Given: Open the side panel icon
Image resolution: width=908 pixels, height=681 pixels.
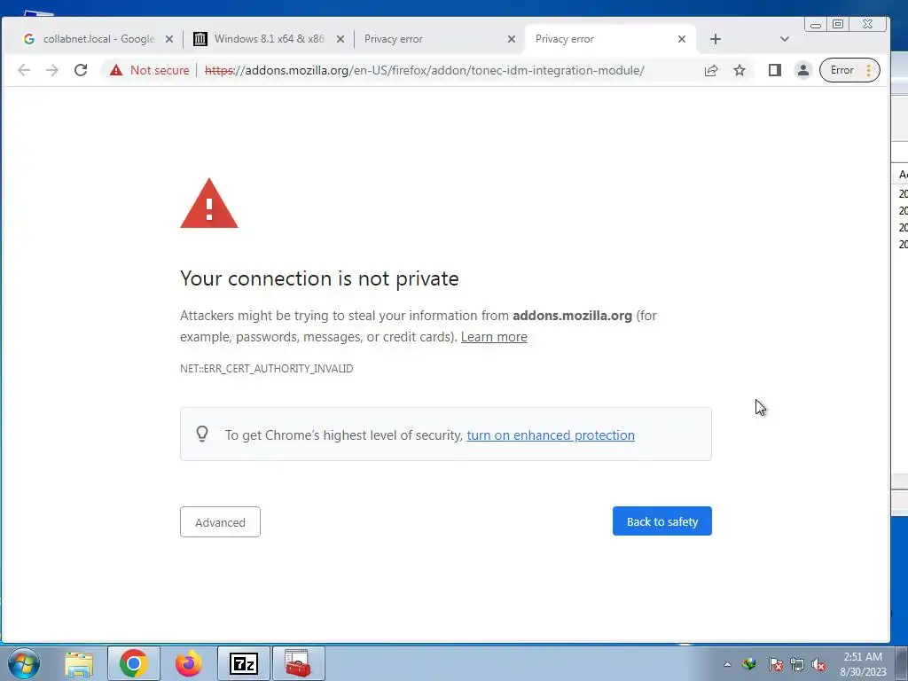Looking at the screenshot, I should tap(775, 70).
